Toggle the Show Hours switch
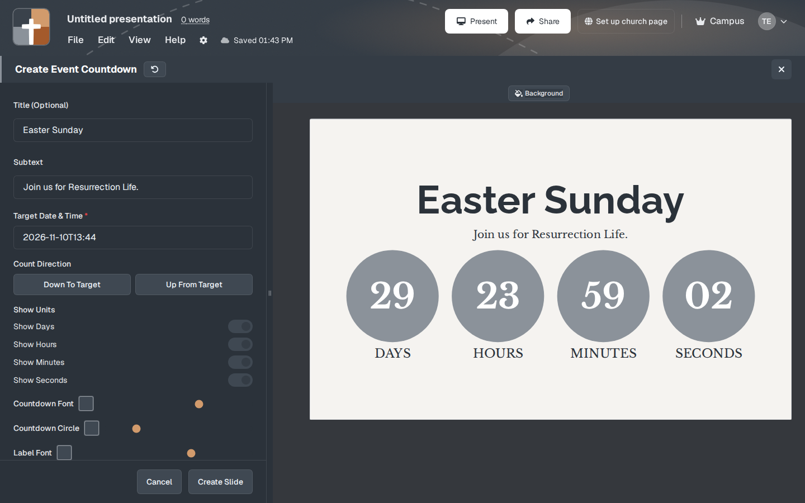Viewport: 805px width, 503px height. [240, 344]
